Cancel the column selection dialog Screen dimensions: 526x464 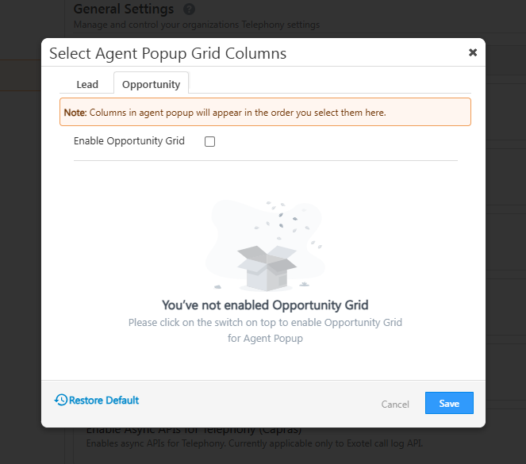[x=395, y=404]
